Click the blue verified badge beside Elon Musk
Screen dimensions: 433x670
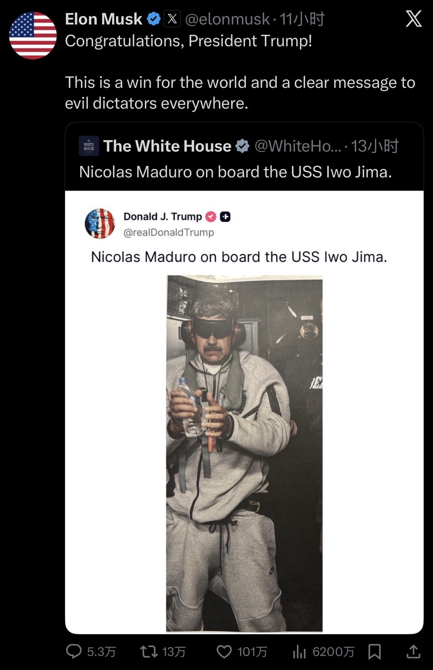pyautogui.click(x=153, y=19)
